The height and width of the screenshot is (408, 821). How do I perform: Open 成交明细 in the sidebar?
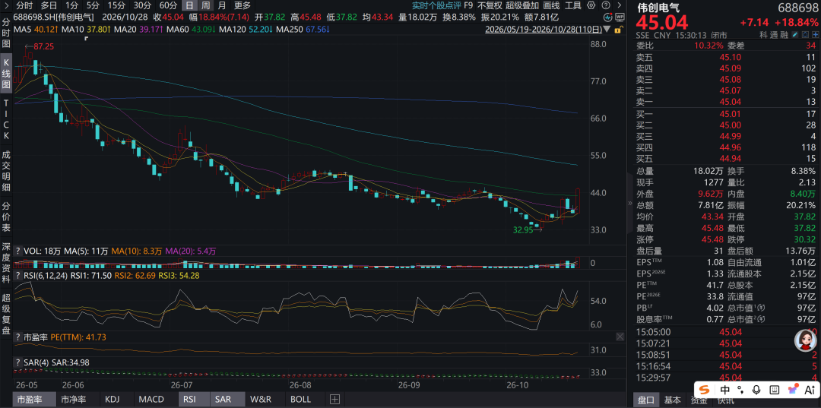[x=6, y=171]
